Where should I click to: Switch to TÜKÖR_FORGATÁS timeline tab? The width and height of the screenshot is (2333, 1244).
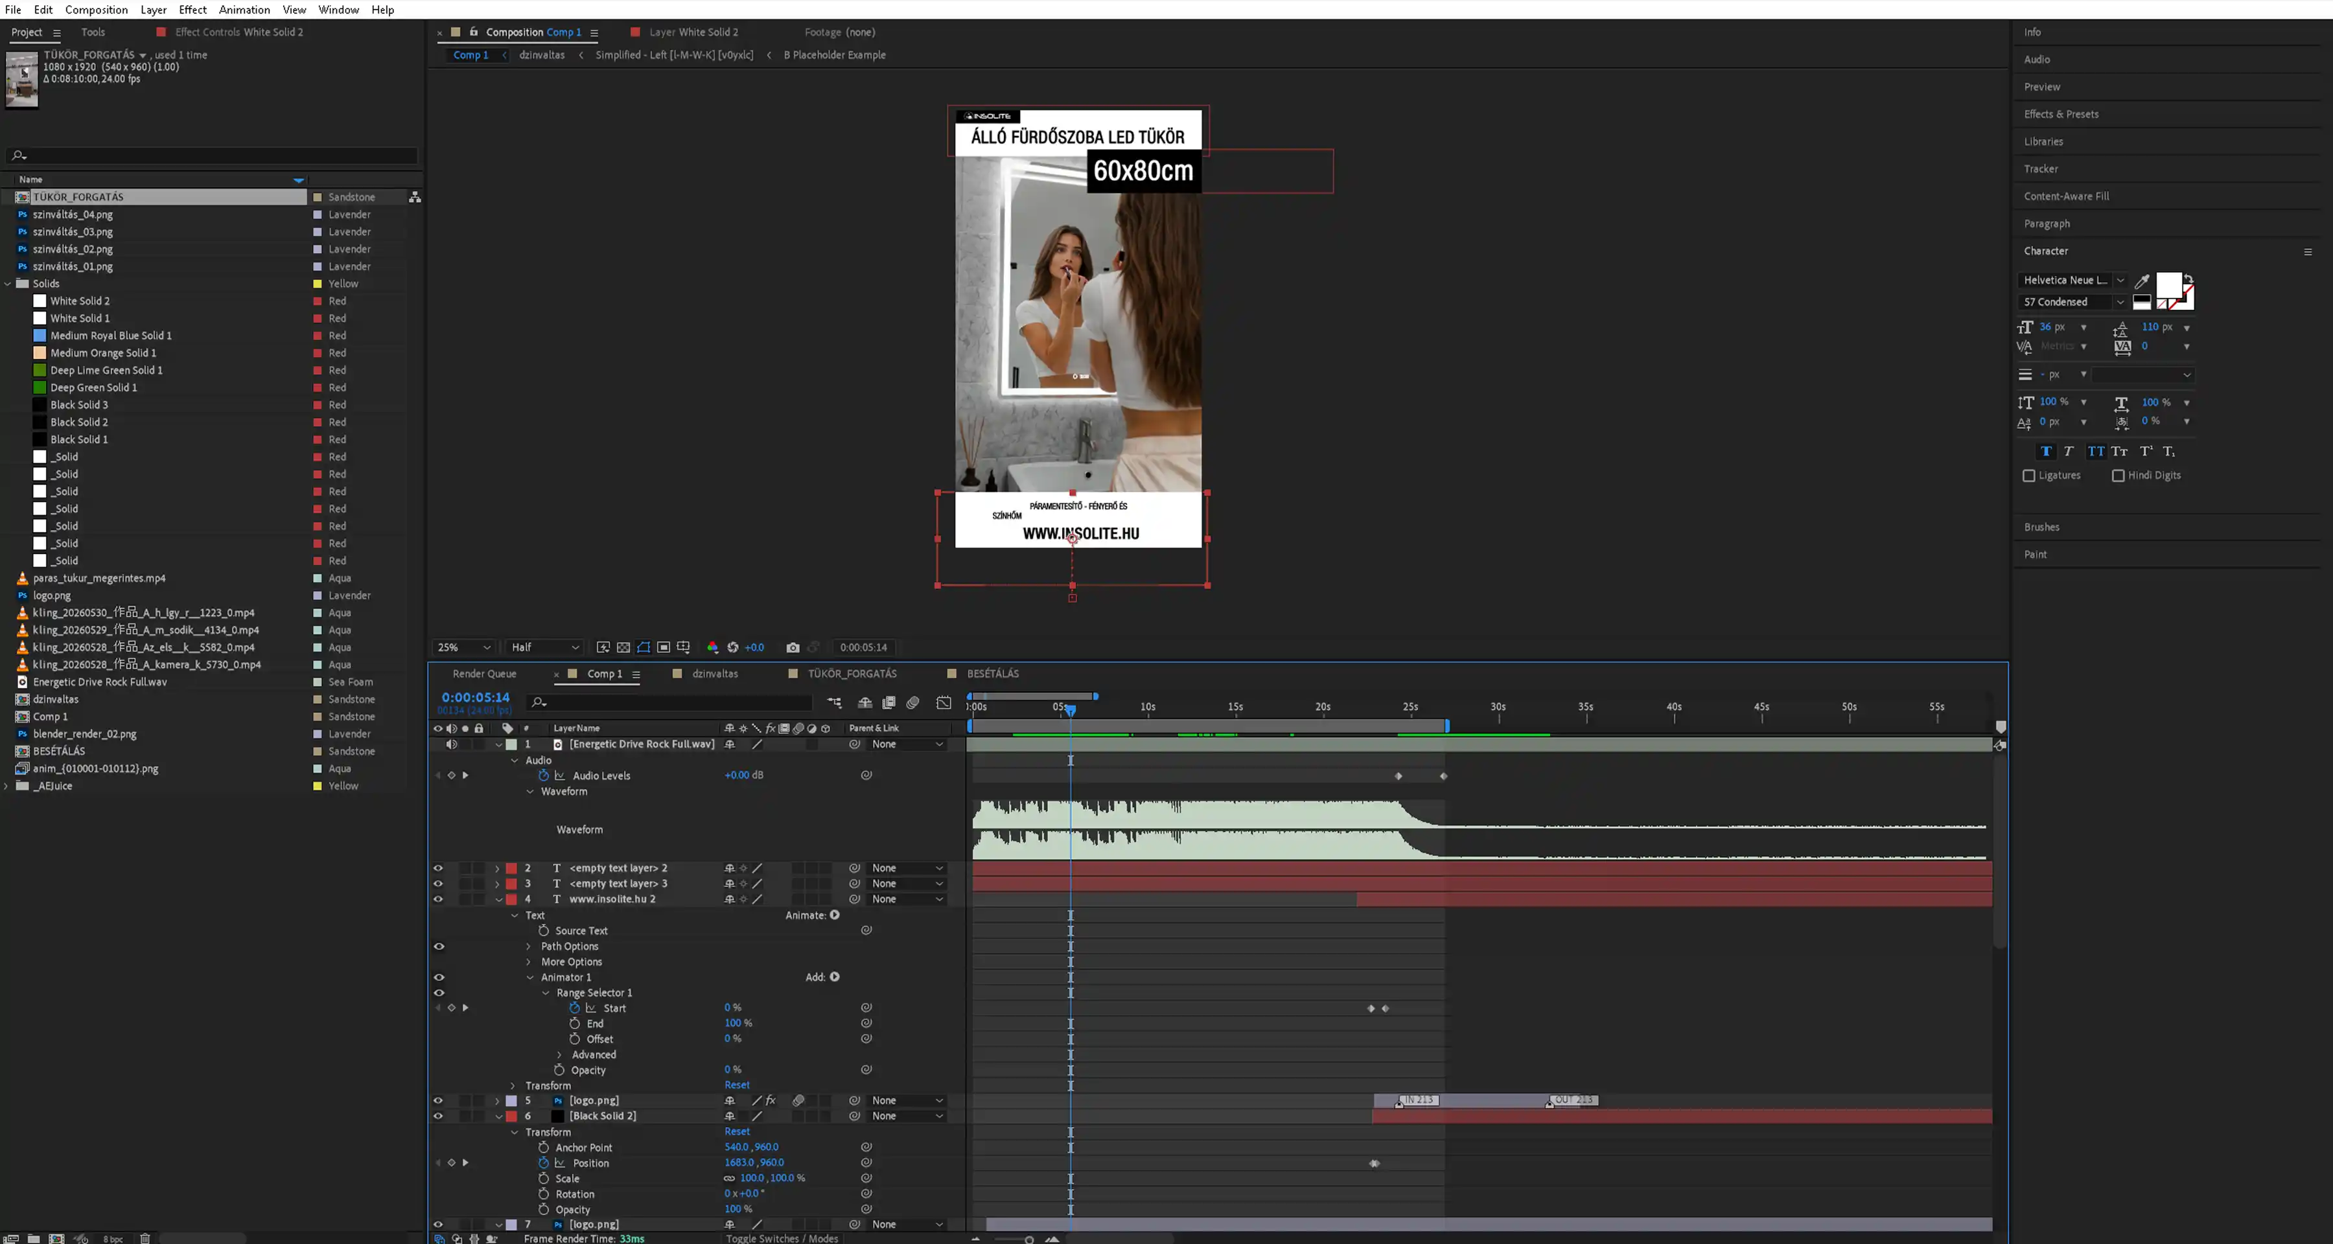[x=852, y=674]
